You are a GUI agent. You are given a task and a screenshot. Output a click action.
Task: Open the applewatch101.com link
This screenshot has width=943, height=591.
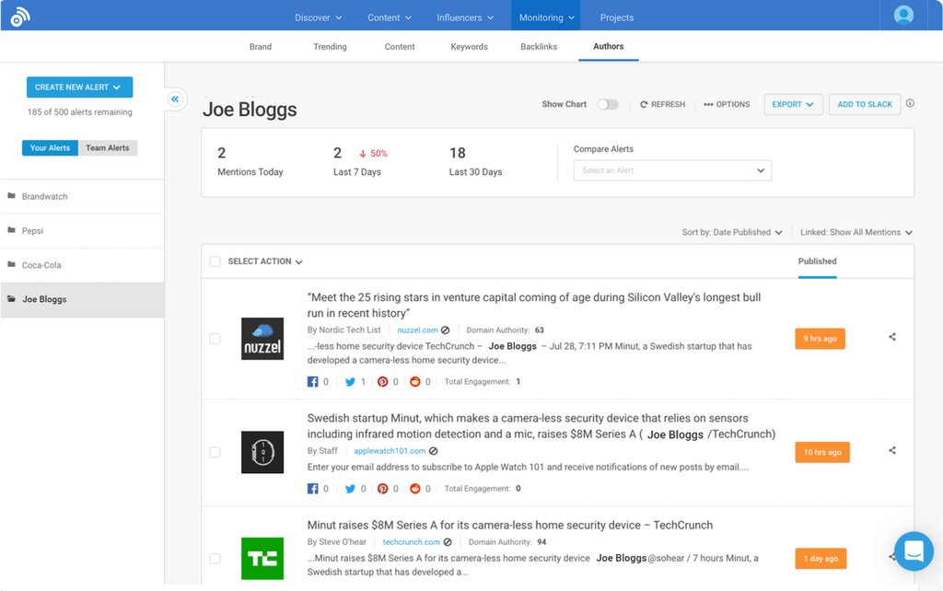tap(390, 451)
